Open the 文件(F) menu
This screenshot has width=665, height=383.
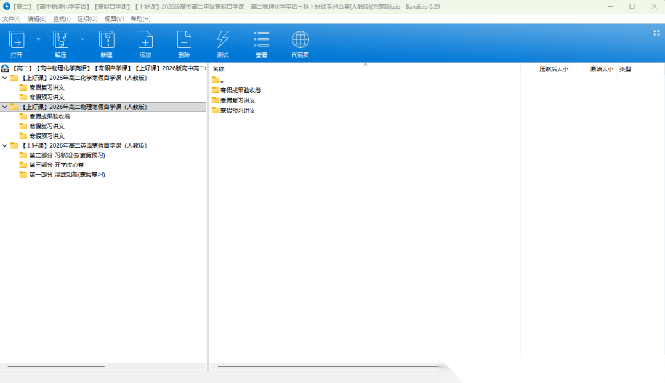coord(12,19)
